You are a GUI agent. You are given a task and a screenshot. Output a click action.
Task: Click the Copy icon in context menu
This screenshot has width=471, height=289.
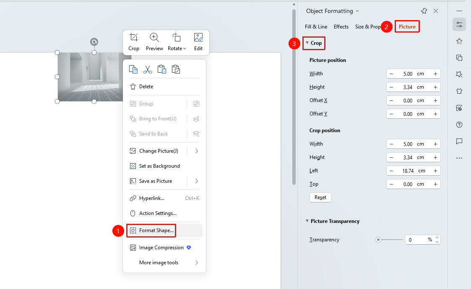pyautogui.click(x=133, y=69)
